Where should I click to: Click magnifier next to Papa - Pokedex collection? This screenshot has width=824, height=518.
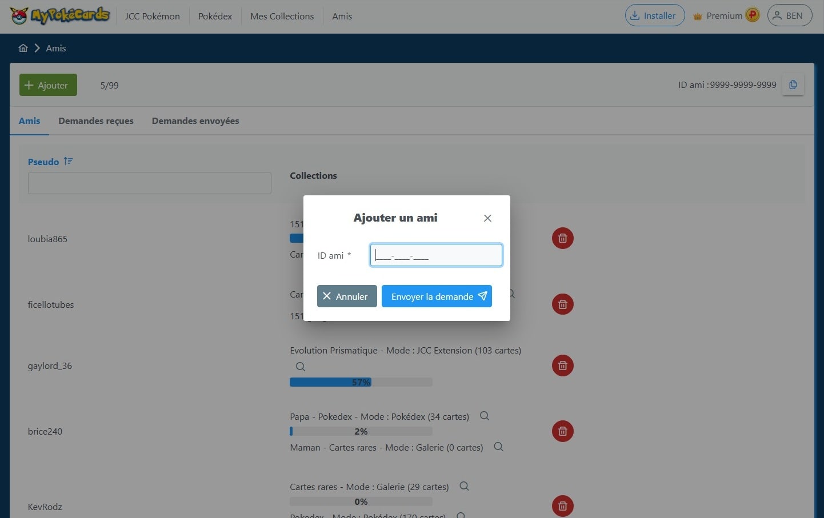tap(485, 416)
